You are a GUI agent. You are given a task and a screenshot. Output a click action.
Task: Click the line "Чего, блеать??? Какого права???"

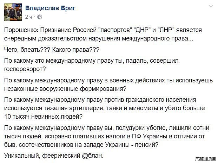click(x=52, y=50)
